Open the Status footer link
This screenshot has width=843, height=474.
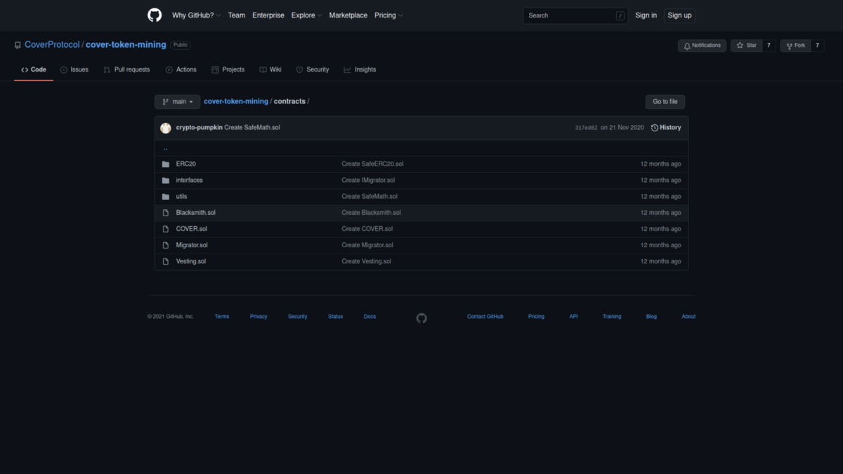point(336,317)
